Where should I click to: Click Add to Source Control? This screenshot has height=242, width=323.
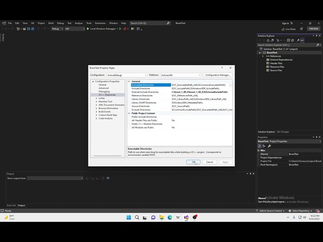pos(271,211)
